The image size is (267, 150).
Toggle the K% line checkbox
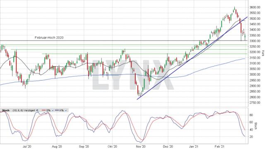point(66,110)
